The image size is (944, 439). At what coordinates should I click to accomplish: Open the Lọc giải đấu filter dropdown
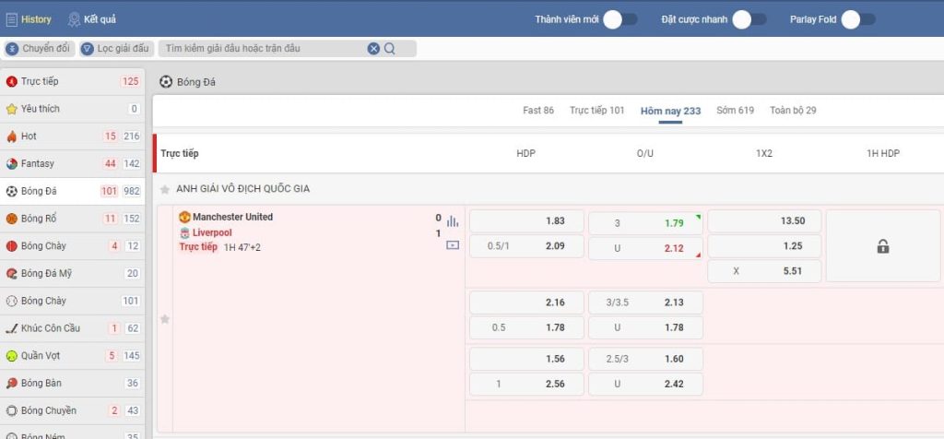pyautogui.click(x=116, y=49)
